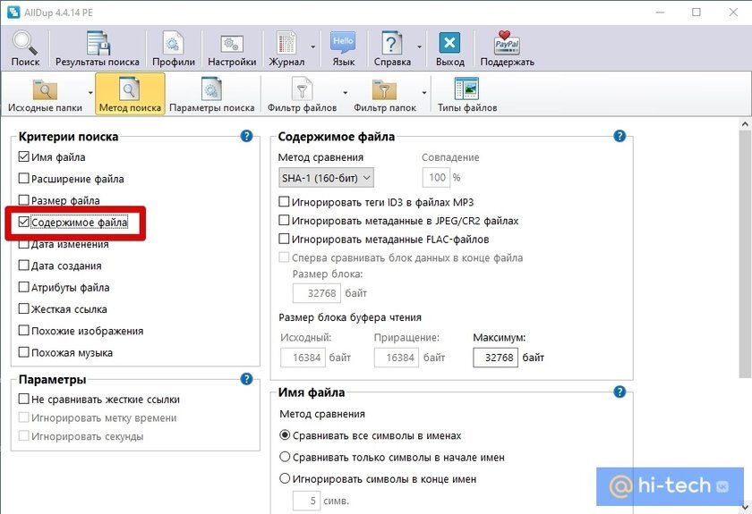Check Игнорировать метаданные FLAC-файлов
Screen dimensions: 752x514
pyautogui.click(x=284, y=239)
